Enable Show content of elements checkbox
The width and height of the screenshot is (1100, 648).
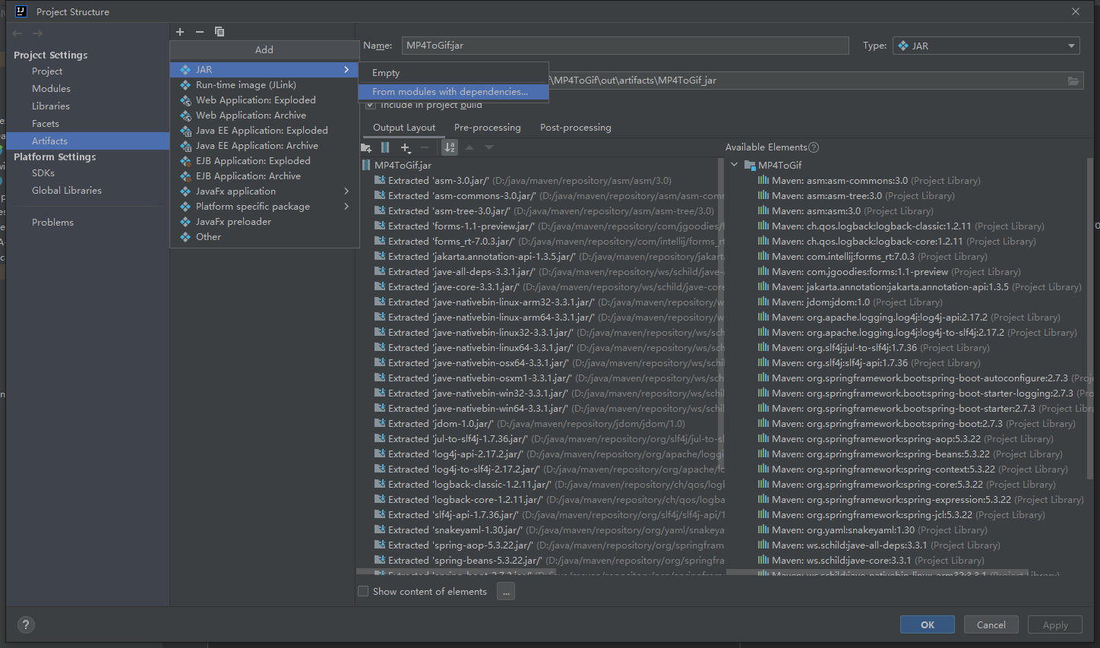tap(363, 591)
